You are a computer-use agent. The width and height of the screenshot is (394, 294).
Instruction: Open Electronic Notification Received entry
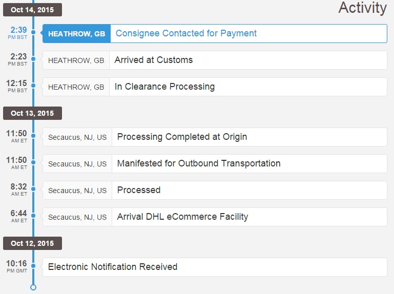(x=113, y=267)
